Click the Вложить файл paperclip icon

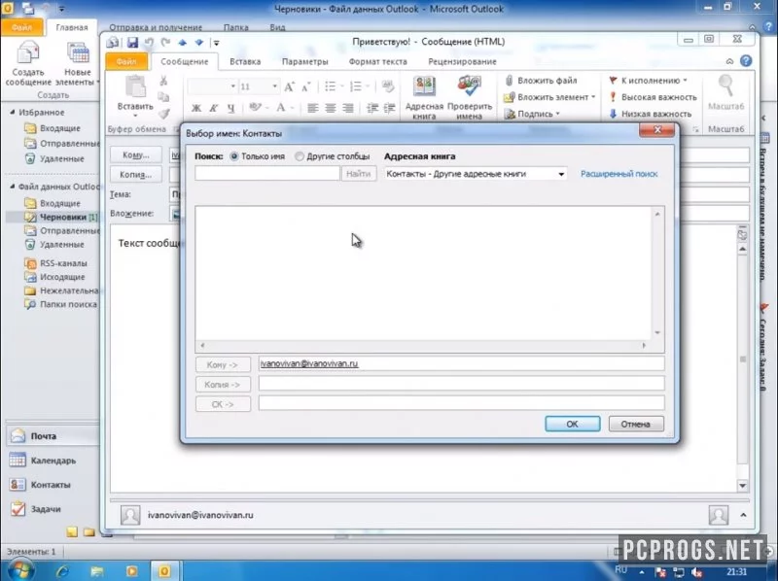509,81
